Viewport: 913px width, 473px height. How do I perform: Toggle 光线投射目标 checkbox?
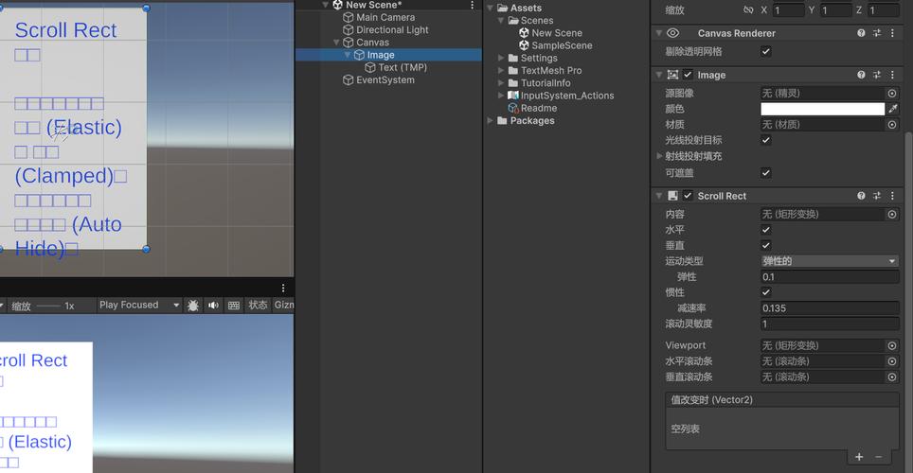(765, 140)
